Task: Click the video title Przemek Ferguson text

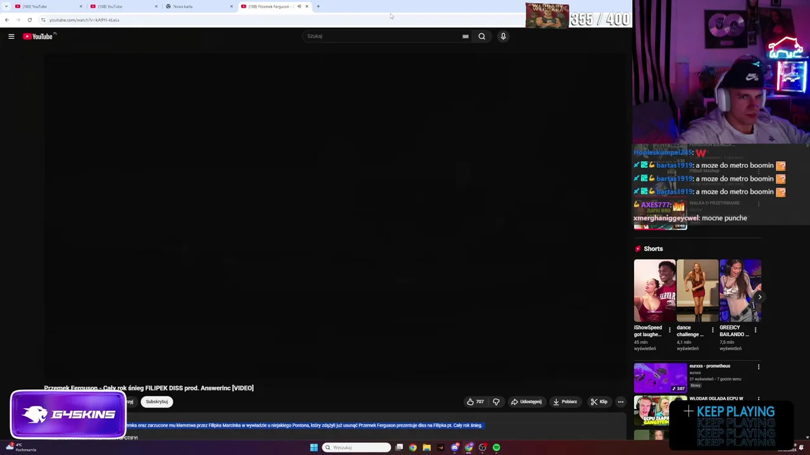Action: pos(149,388)
